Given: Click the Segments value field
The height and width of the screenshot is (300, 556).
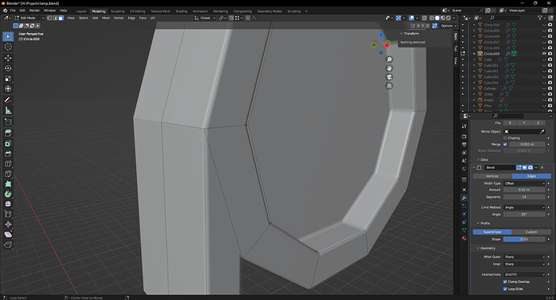Looking at the screenshot, I should point(524,197).
